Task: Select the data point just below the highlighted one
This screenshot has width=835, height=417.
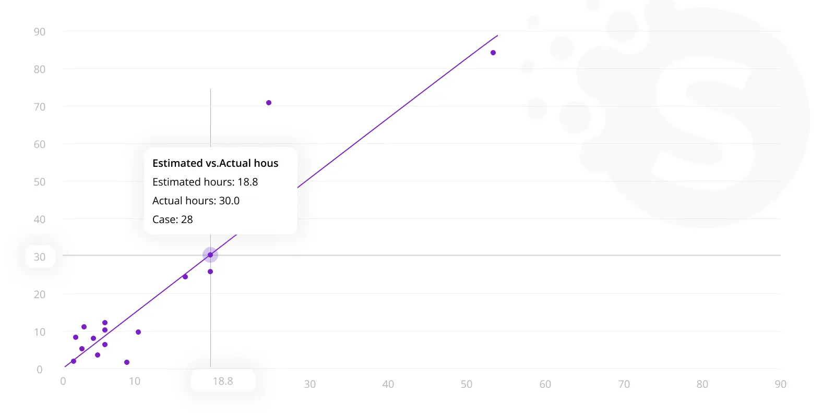Action: [210, 272]
